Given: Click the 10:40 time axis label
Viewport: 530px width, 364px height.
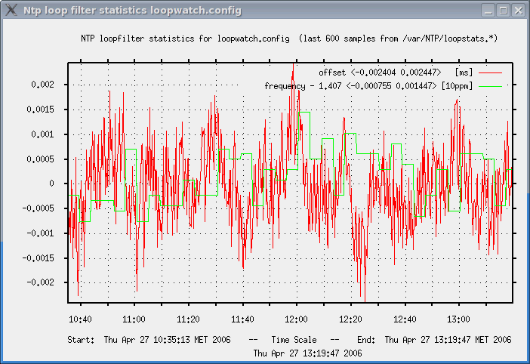Looking at the screenshot, I should [80, 319].
